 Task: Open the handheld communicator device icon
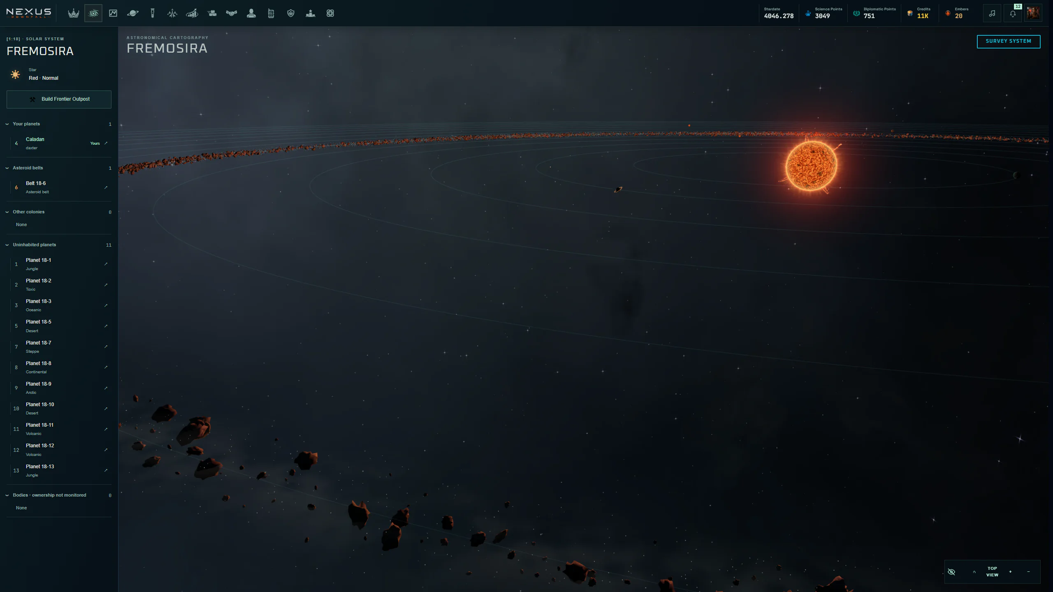[x=271, y=14]
